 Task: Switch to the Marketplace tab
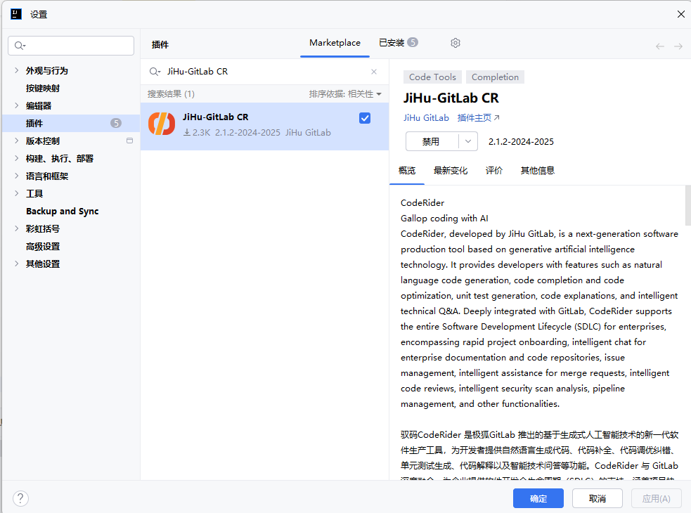tap(335, 43)
